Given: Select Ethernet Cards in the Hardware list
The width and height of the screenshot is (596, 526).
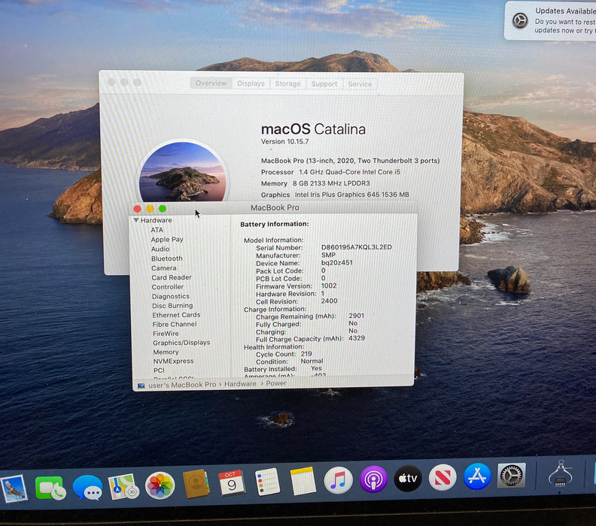Looking at the screenshot, I should tap(176, 315).
